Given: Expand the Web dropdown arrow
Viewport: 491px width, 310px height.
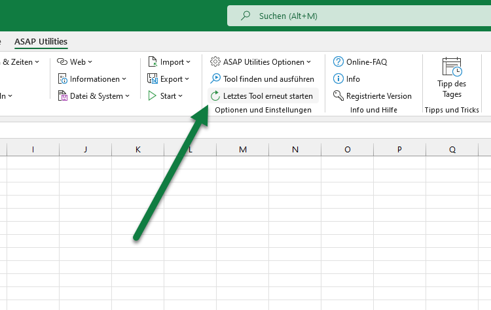Looking at the screenshot, I should [x=90, y=62].
